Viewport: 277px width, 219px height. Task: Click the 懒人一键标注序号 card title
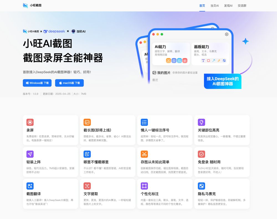click(155, 130)
